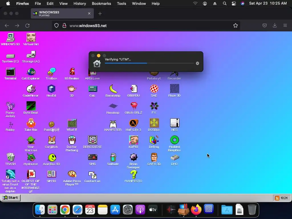Open the CodeMirror editor icon

point(31,89)
